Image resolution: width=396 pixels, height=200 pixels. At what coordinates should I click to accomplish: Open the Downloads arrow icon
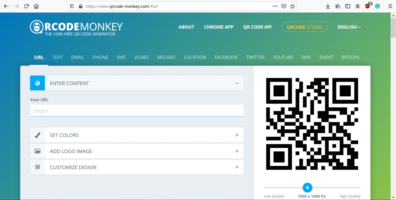click(328, 6)
